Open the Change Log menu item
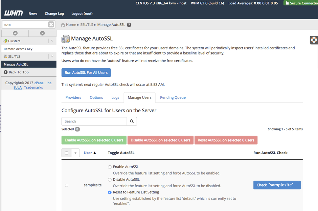318x211 pixels. pos(54,14)
